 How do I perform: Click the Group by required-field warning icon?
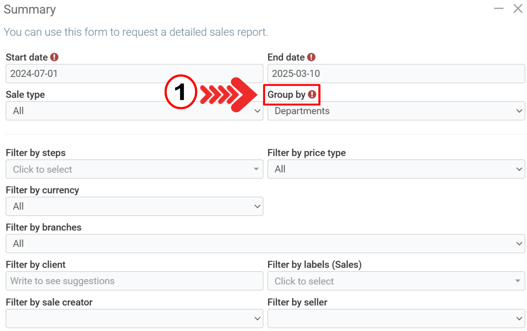point(312,94)
